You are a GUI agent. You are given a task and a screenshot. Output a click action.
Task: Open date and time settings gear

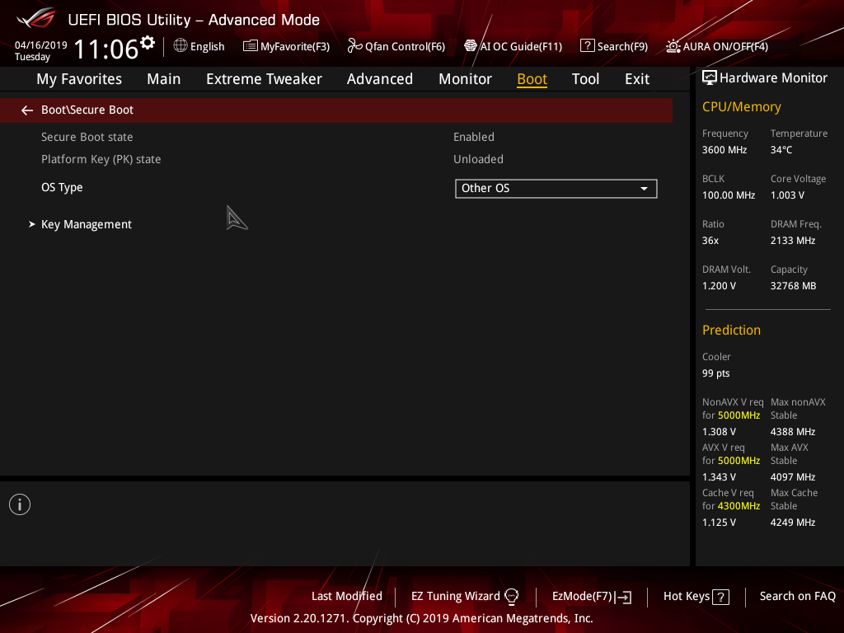[x=148, y=42]
